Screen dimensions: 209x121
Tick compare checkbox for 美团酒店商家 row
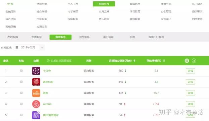tap(21, 115)
